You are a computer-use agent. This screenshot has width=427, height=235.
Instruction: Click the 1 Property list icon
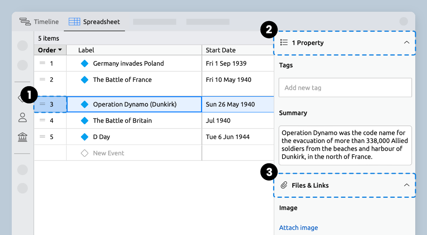coord(284,42)
